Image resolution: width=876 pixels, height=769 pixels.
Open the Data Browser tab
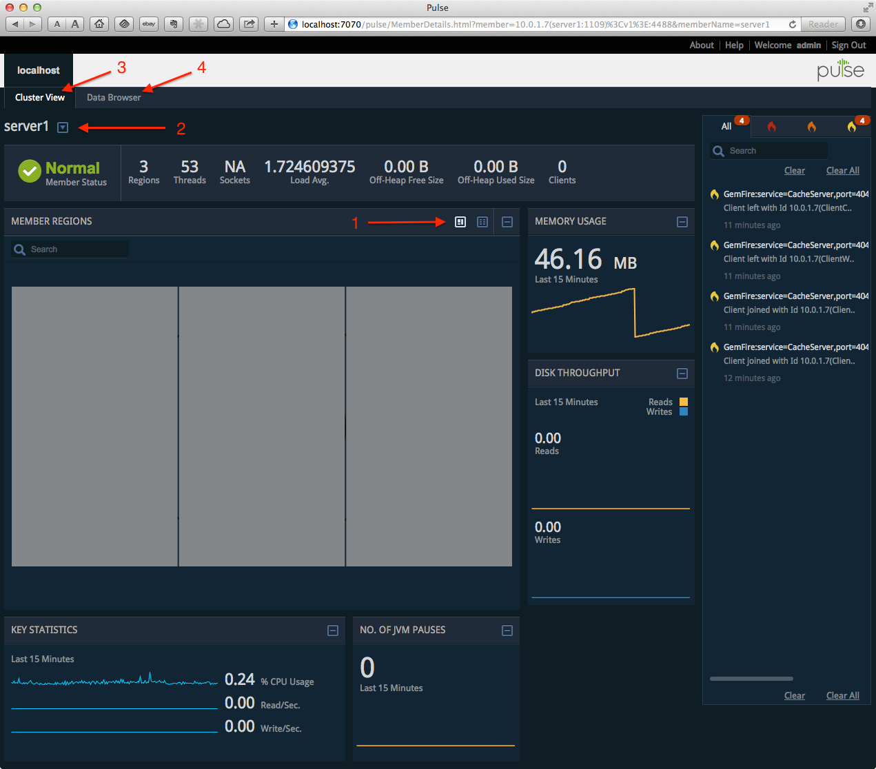(x=114, y=98)
